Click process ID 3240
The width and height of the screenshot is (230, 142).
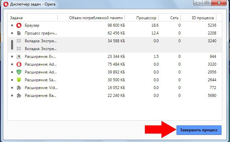coord(212,41)
